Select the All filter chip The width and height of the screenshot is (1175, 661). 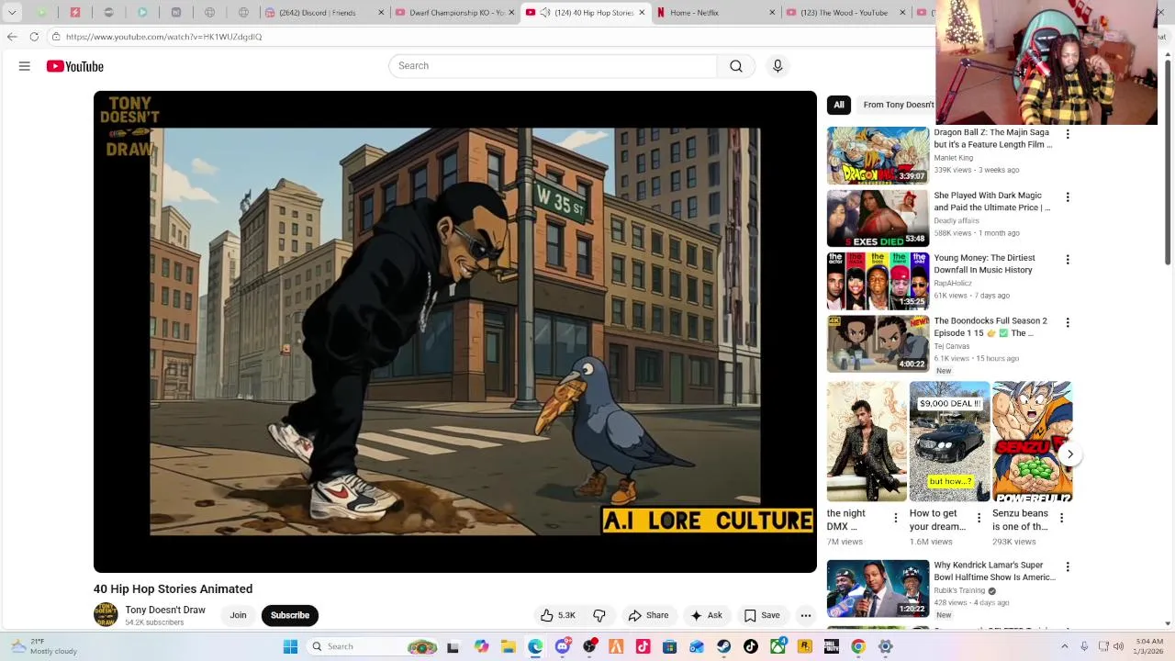click(839, 105)
